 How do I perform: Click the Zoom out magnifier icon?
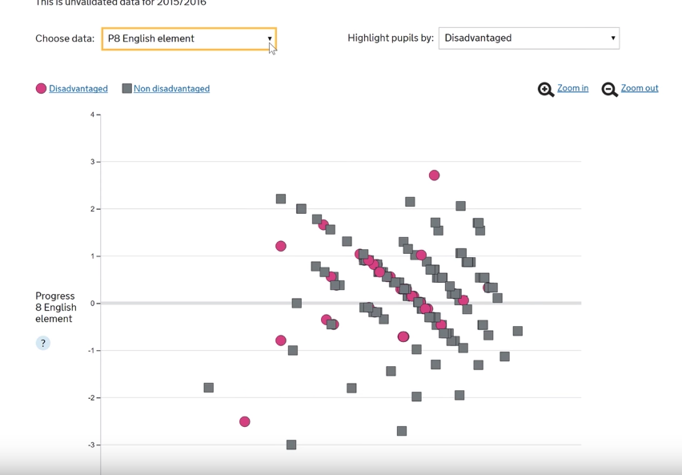[x=610, y=90]
